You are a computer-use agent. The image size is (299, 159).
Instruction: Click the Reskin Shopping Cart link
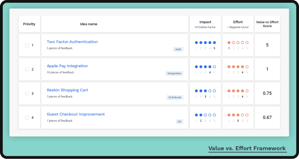67,90
